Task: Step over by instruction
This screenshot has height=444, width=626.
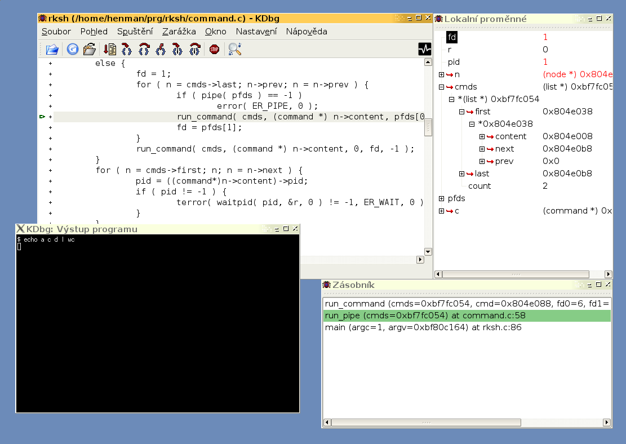Action: point(194,49)
